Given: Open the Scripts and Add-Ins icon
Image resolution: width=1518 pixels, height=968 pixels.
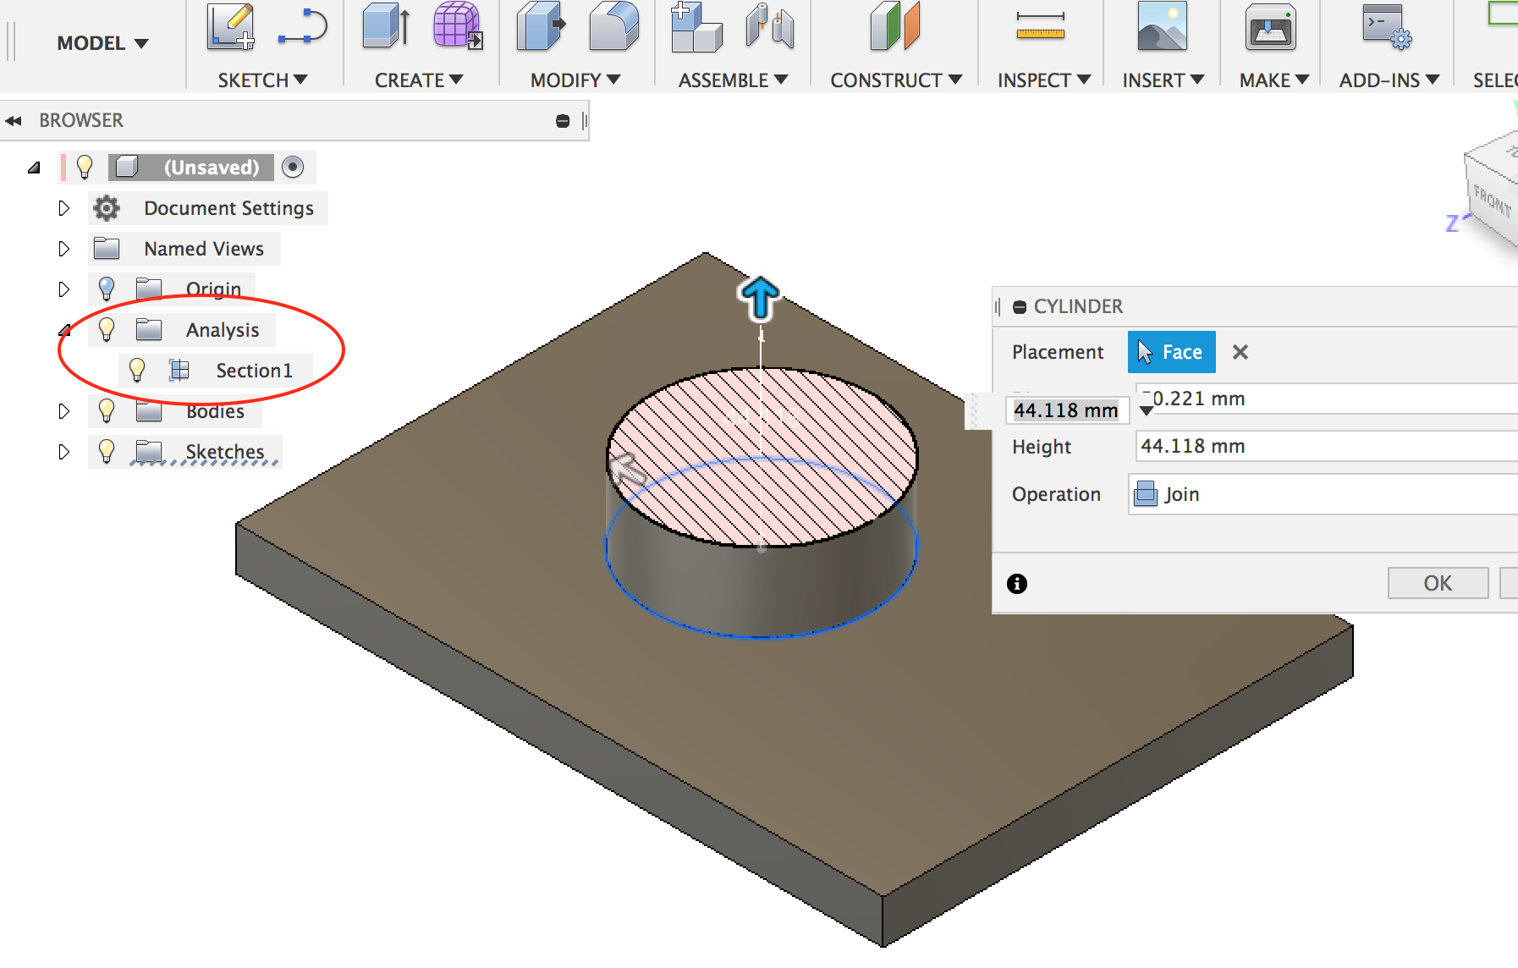Looking at the screenshot, I should (1386, 27).
